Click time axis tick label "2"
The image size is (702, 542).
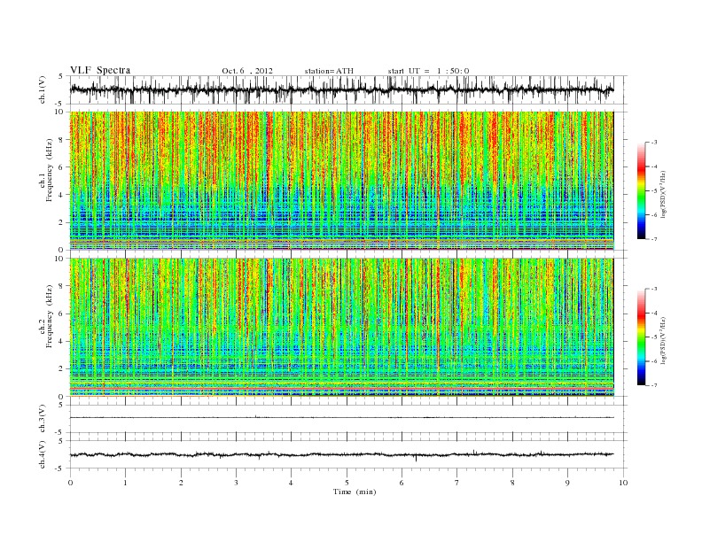click(x=181, y=483)
